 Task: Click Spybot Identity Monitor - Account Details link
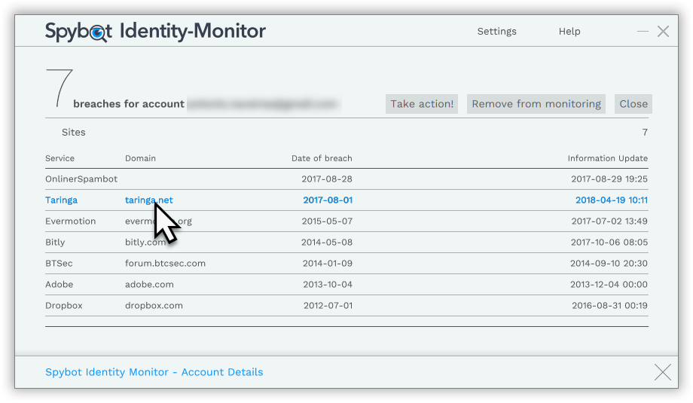pos(154,372)
